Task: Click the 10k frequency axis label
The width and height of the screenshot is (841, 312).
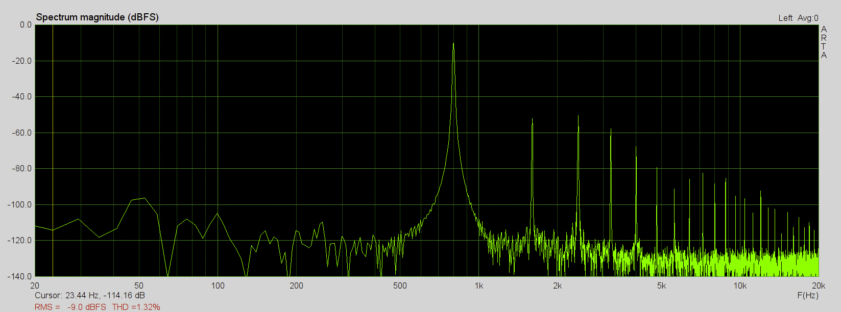Action: pyautogui.click(x=740, y=285)
